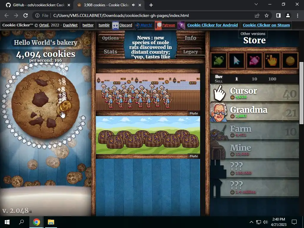The width and height of the screenshot is (304, 228).
Task: Click the store scrollbar thumb
Action: click(x=302, y=93)
